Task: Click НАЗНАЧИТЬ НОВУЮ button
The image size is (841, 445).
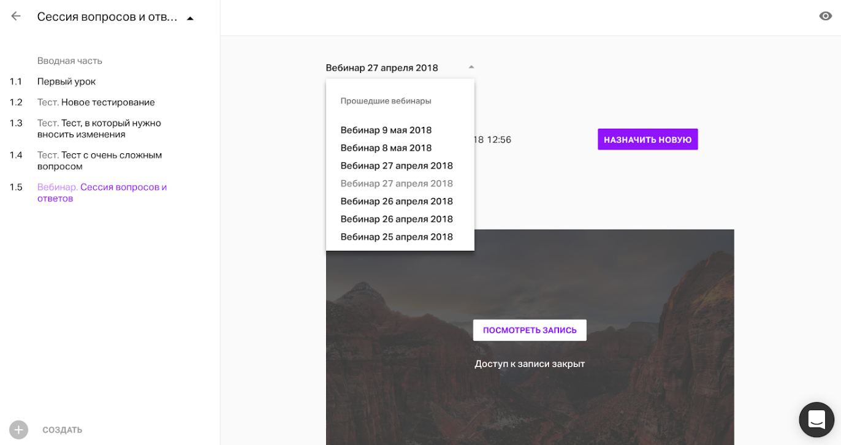Action: (647, 140)
